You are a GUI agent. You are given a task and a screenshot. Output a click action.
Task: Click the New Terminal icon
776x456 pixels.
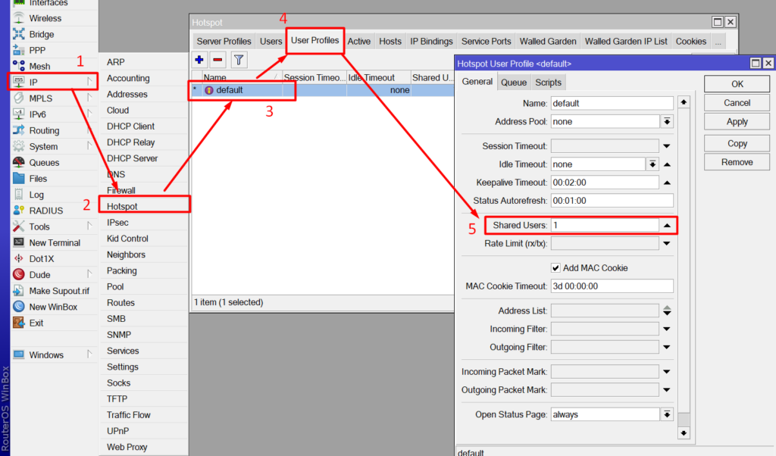[19, 243]
